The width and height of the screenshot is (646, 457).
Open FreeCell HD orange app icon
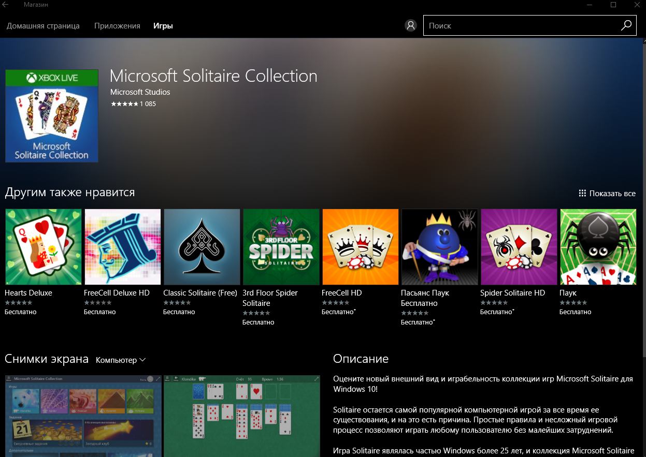pyautogui.click(x=361, y=247)
